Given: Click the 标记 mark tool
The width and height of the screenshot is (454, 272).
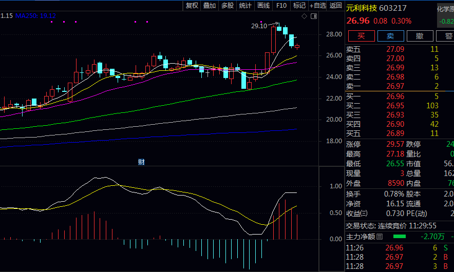Looking at the screenshot, I should [299, 6].
